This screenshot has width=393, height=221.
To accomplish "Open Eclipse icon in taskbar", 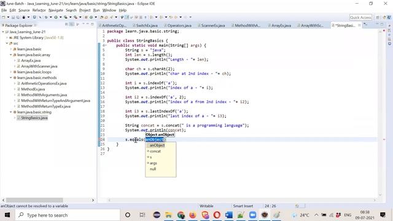I will (x=157, y=215).
